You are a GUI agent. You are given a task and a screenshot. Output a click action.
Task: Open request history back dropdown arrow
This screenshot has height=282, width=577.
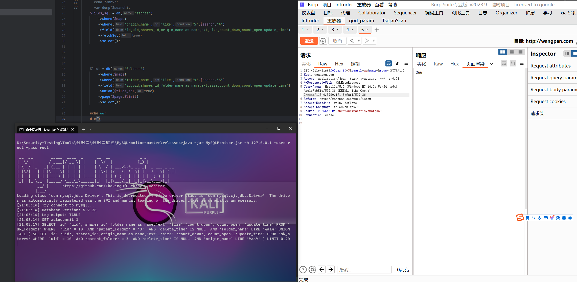coord(359,41)
